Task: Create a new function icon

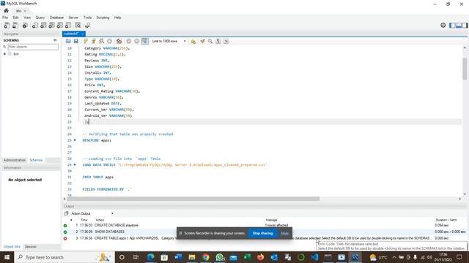Action: click(68, 26)
